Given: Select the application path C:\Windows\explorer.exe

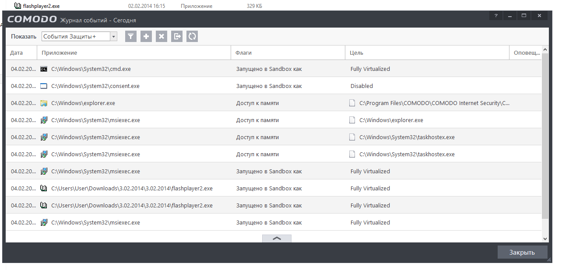Looking at the screenshot, I should click(83, 103).
